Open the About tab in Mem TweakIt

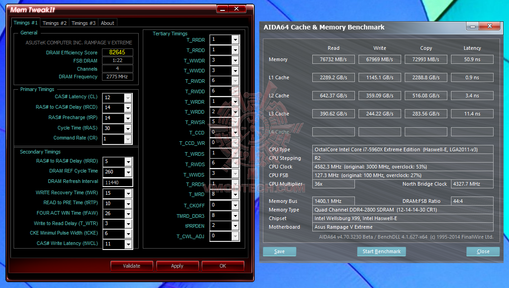107,23
